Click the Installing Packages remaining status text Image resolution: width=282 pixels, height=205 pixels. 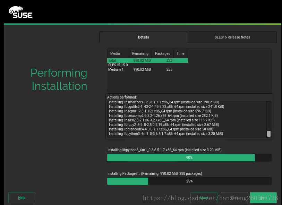point(155,173)
